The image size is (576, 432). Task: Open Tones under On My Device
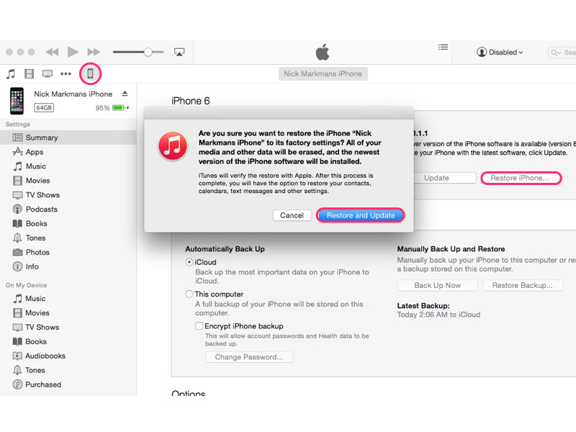[x=68, y=370]
